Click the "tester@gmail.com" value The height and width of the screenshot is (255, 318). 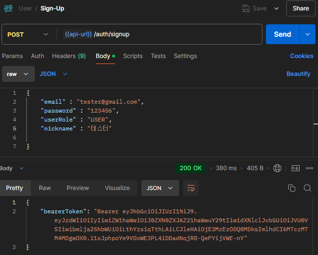coord(109,102)
